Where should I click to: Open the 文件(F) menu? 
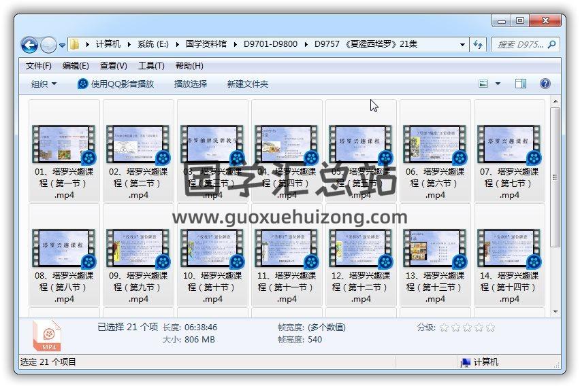click(x=39, y=66)
